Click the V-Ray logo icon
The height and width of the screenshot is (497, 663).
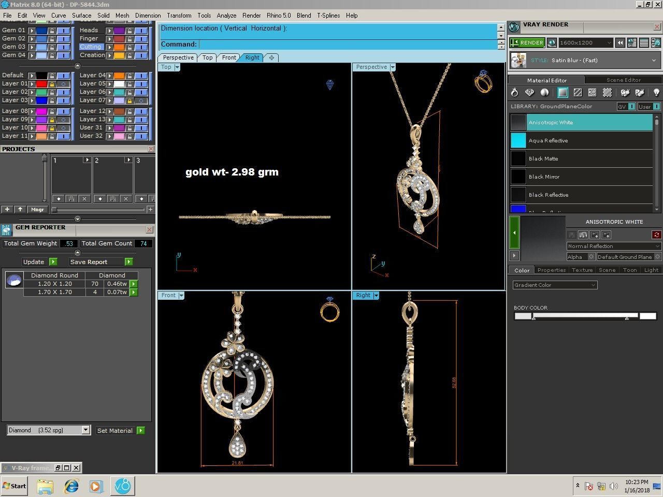coord(514,27)
